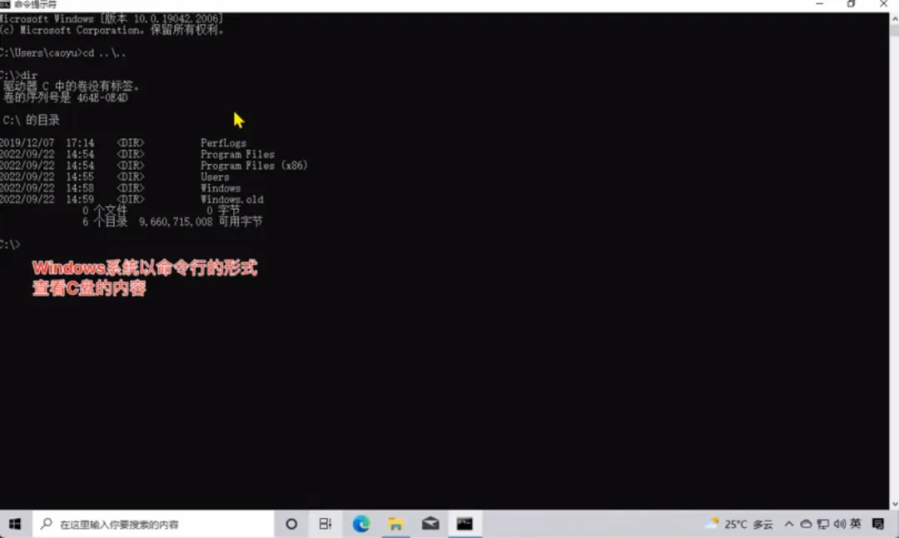Minimize the Command Prompt window
899x538 pixels.
click(x=819, y=5)
